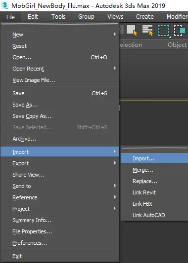Expand the New submenu arrow
The width and height of the screenshot is (188, 263).
pos(115,34)
